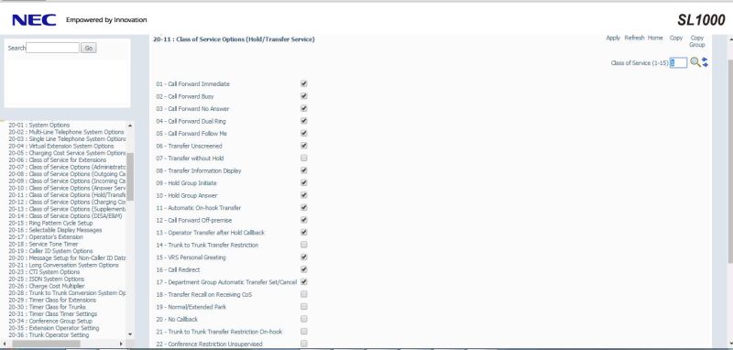Click the Class of Service number field
Viewport: 733px width, 350px height.
[x=678, y=62]
